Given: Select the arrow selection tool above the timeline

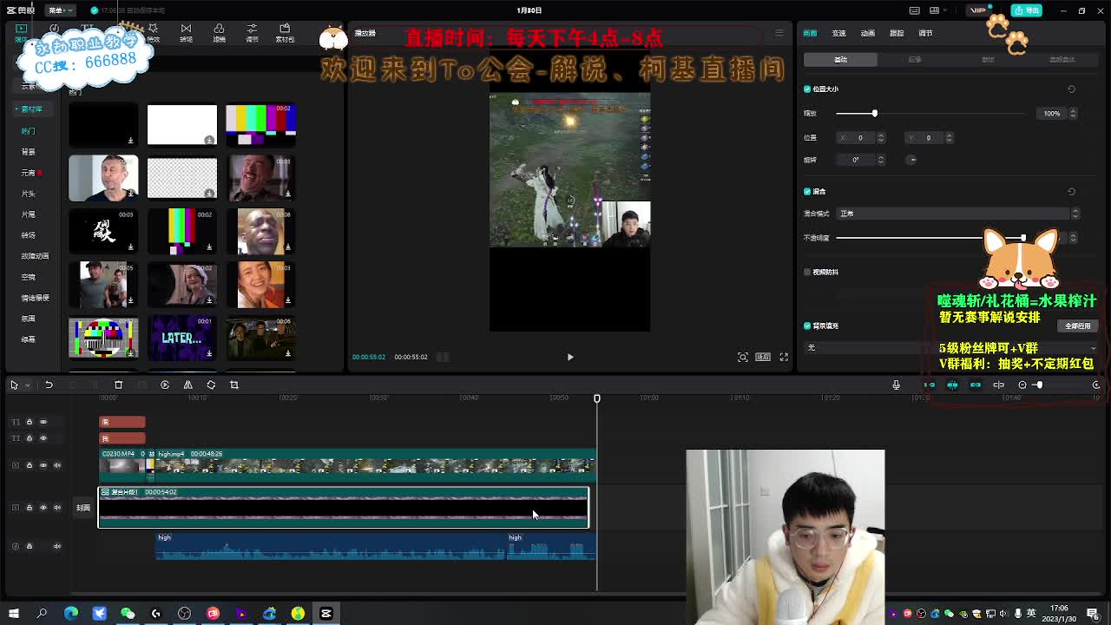Looking at the screenshot, I should pos(14,385).
